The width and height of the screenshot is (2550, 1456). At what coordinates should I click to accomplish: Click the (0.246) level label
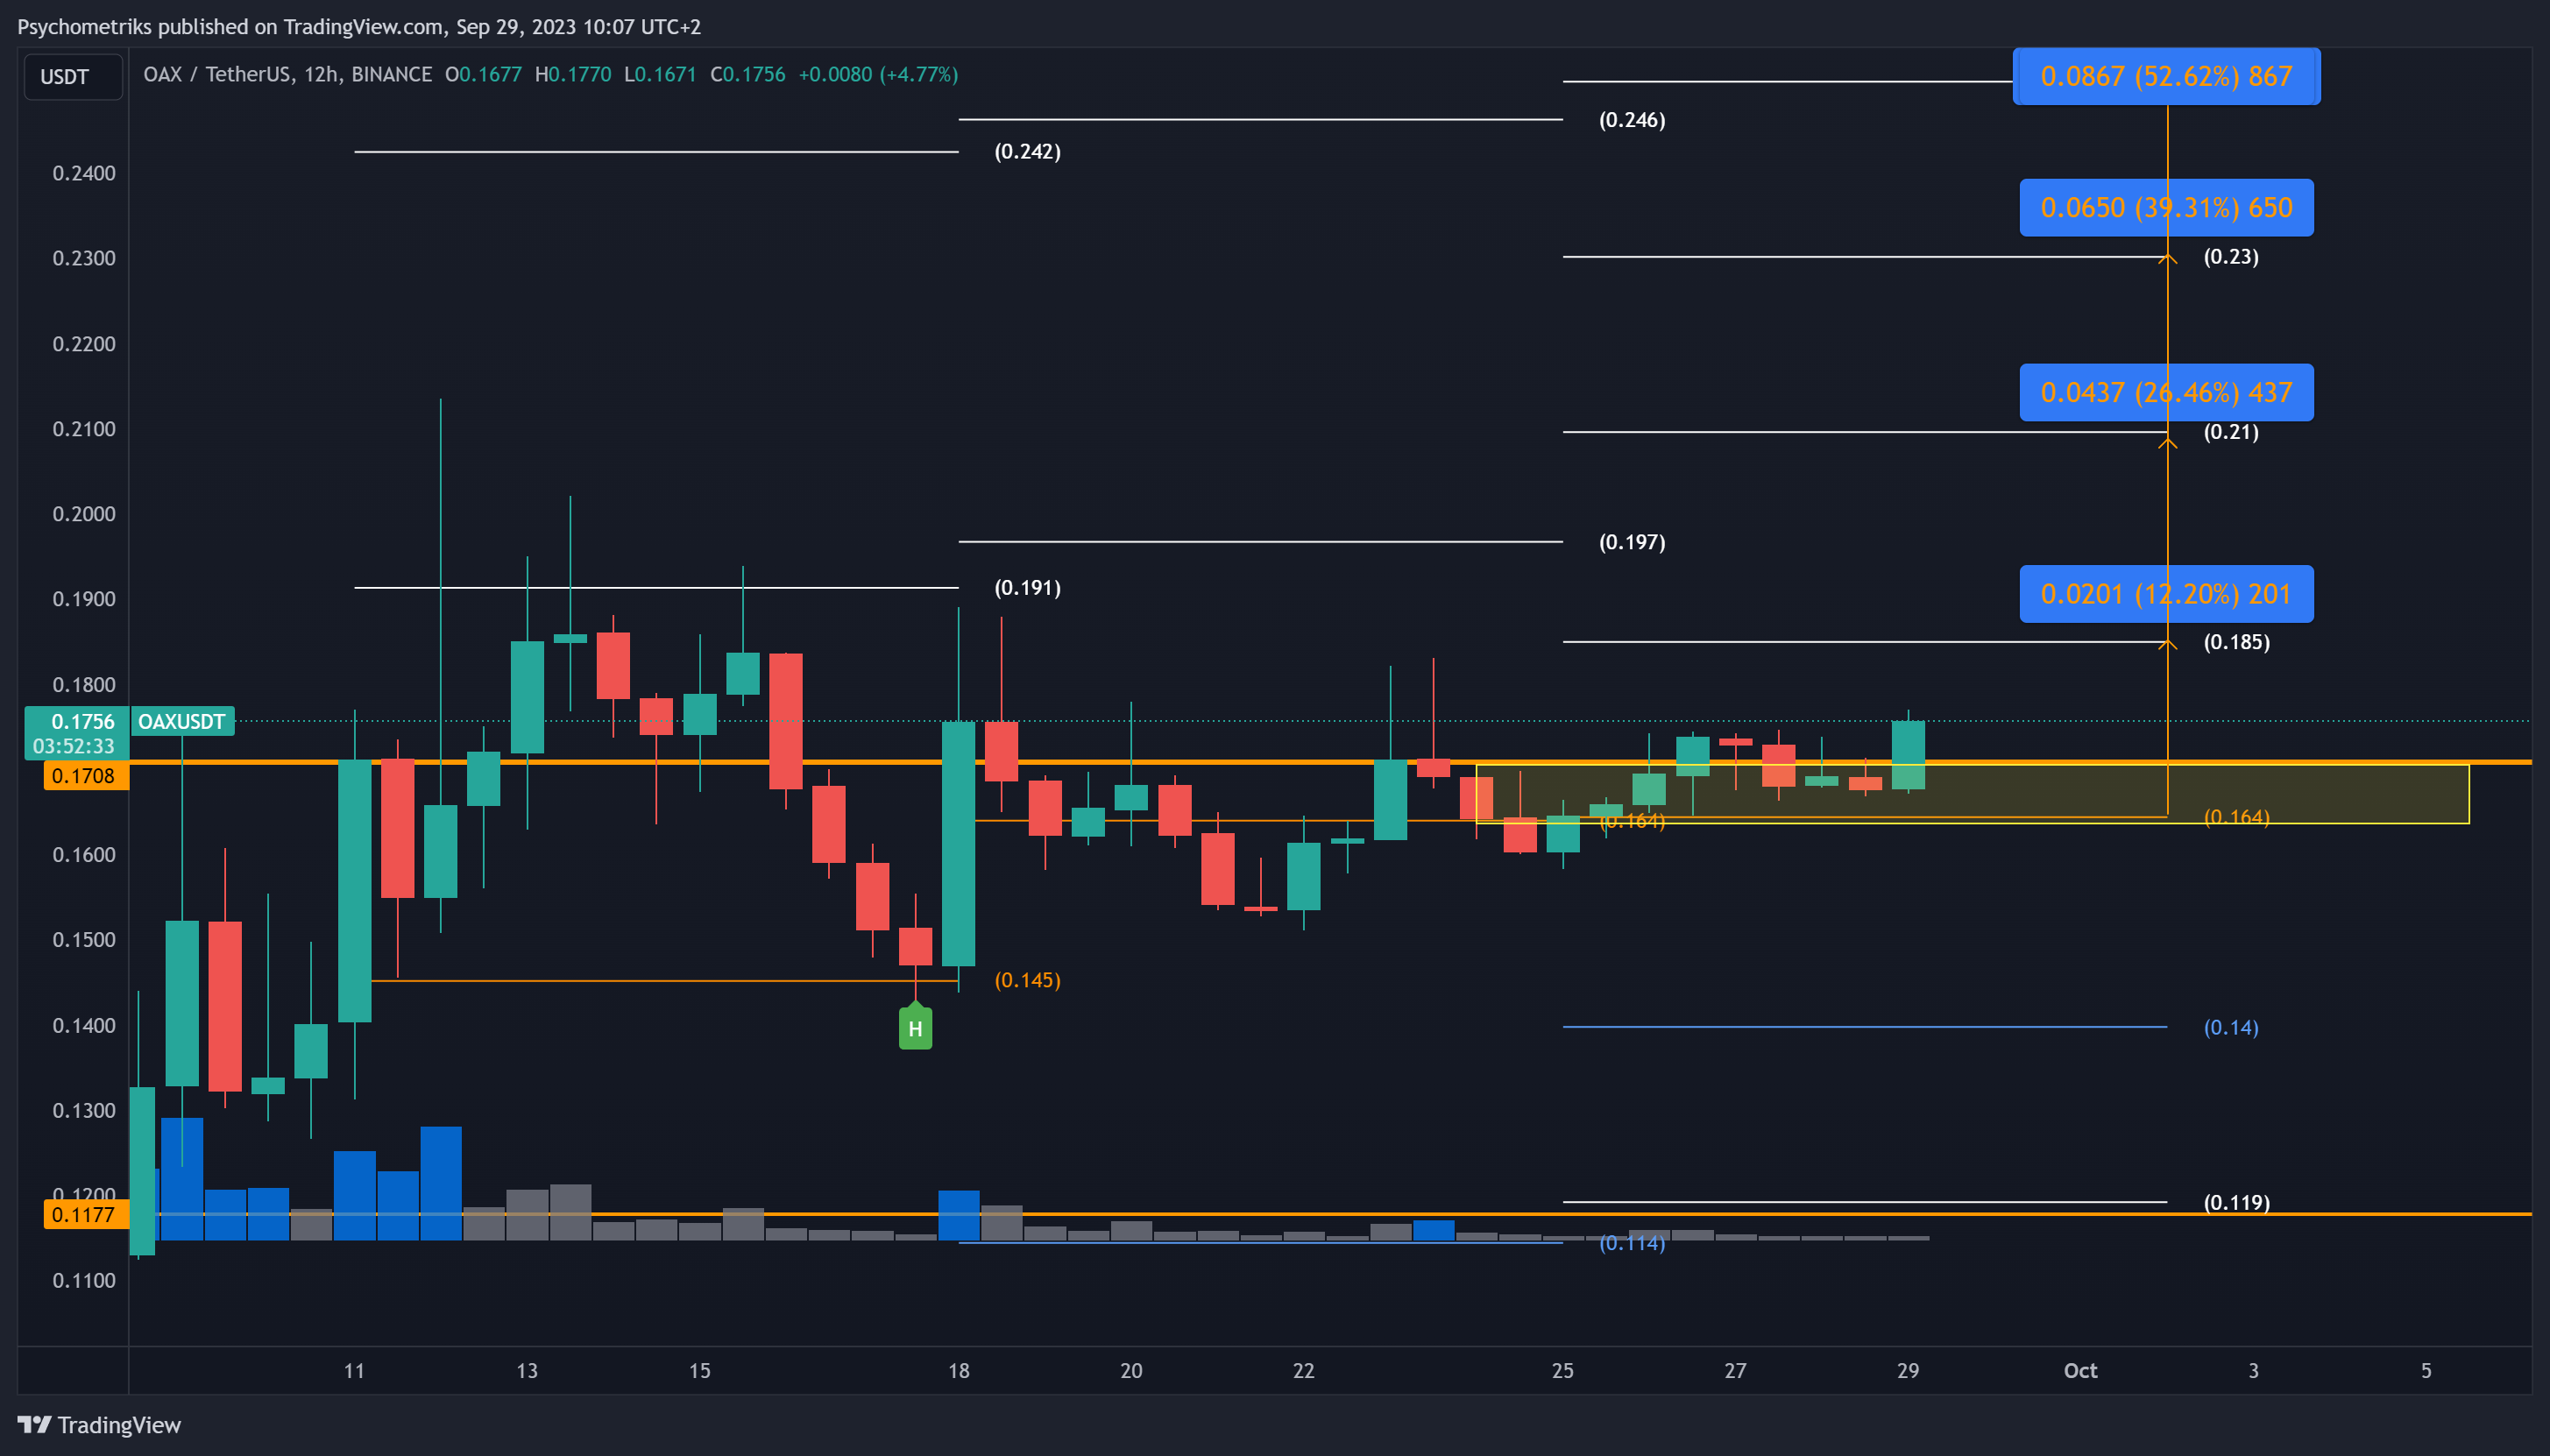tap(1632, 120)
